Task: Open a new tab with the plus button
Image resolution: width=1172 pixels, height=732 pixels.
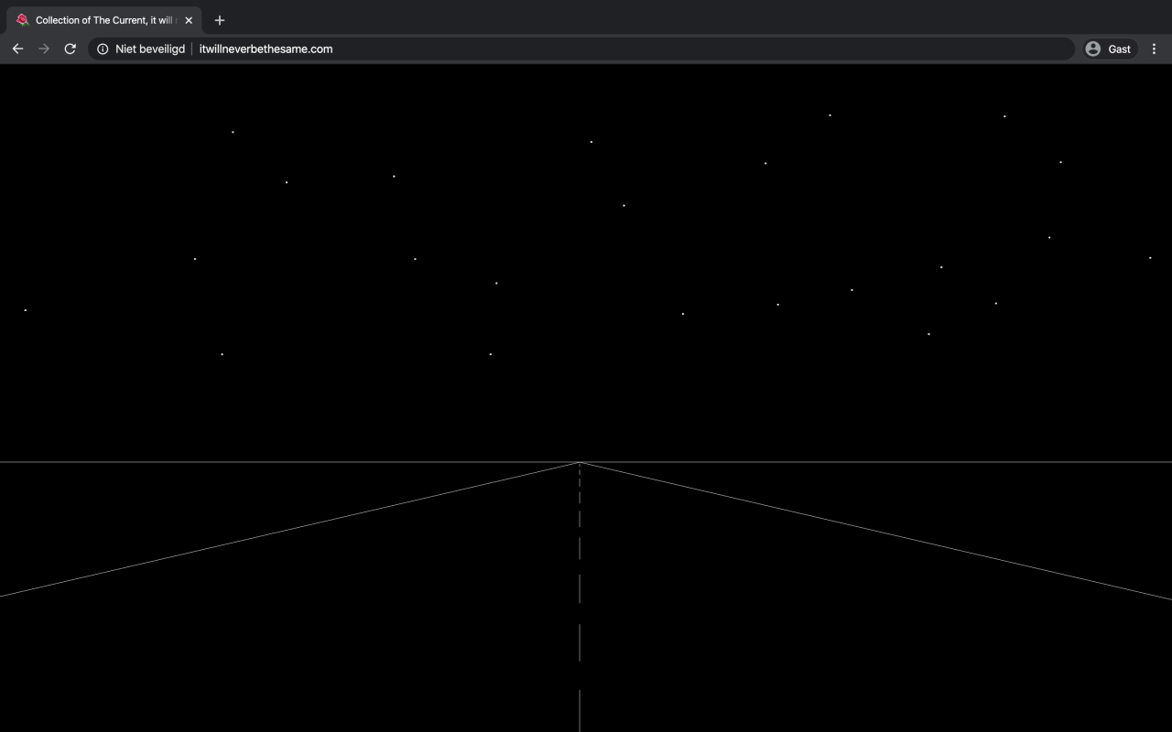Action: (x=220, y=20)
